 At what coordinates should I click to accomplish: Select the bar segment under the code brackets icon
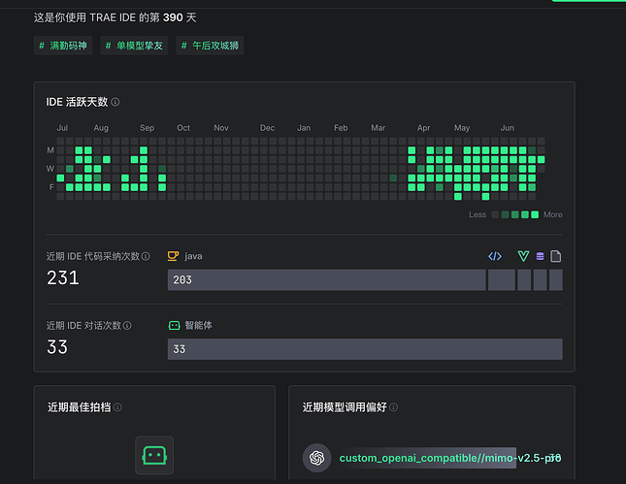coord(502,279)
